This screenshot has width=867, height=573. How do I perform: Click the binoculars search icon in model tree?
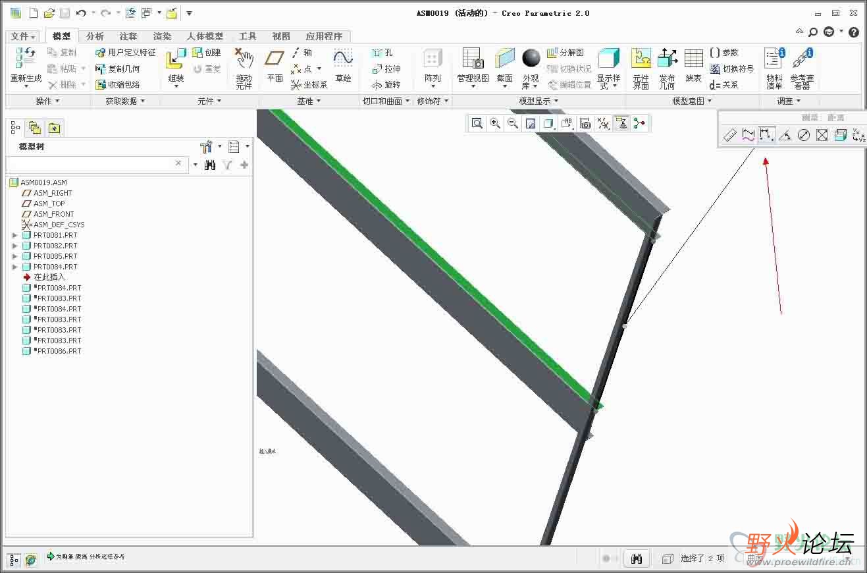coord(210,165)
